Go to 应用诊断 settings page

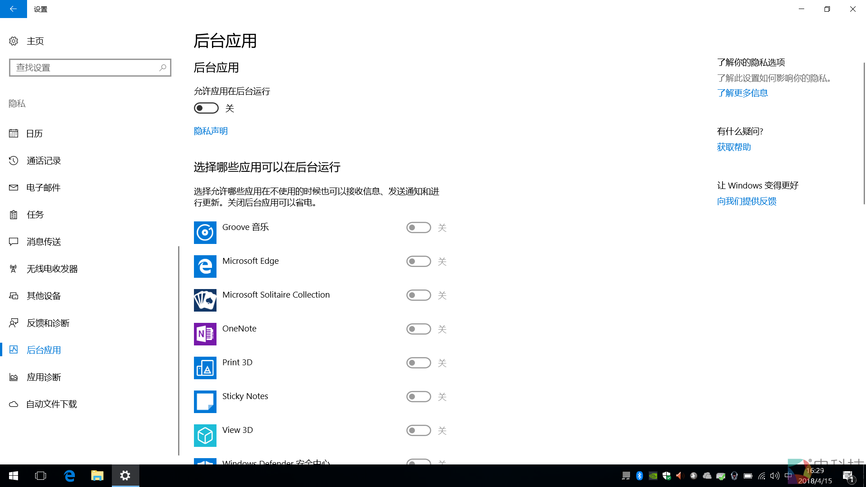click(x=44, y=377)
